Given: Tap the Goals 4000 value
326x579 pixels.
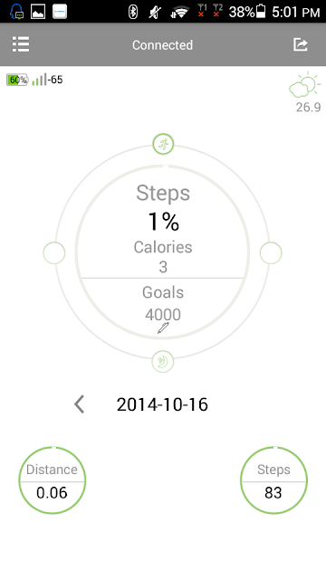Looking at the screenshot, I should (163, 315).
